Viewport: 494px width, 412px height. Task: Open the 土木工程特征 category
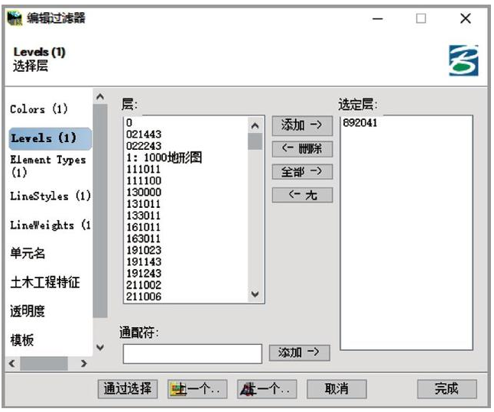click(x=45, y=282)
